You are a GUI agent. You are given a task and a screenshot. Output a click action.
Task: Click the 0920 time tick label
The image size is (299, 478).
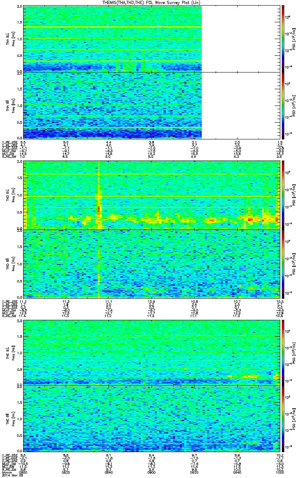(194, 472)
